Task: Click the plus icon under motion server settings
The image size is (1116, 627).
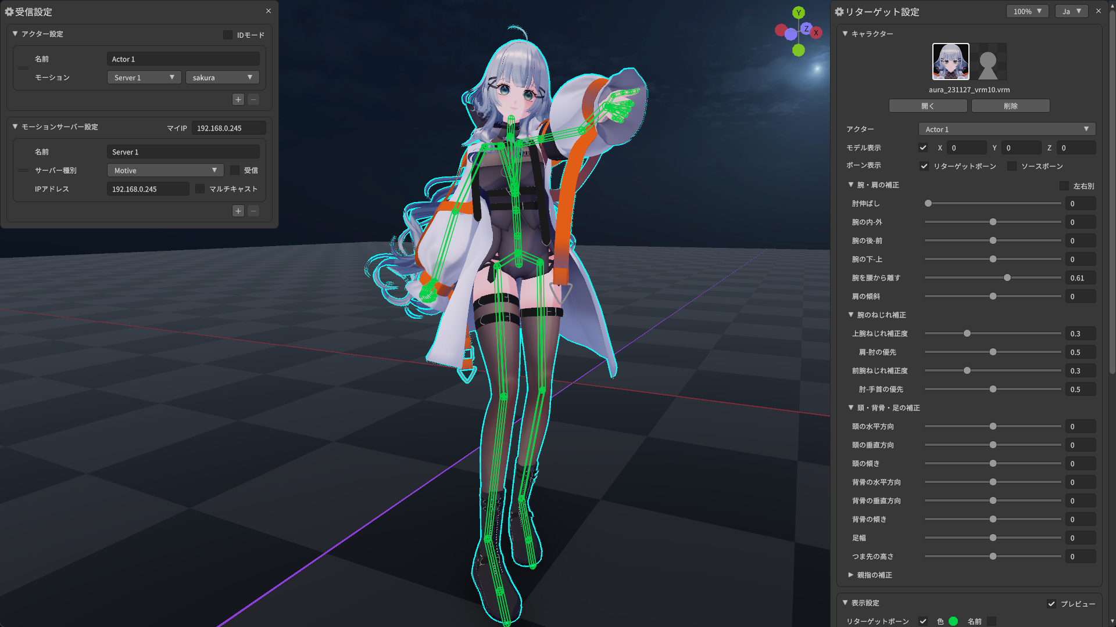Action: pos(238,211)
